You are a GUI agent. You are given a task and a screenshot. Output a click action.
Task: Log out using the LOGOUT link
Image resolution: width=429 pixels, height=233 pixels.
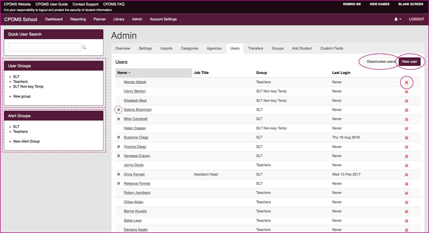pyautogui.click(x=417, y=19)
